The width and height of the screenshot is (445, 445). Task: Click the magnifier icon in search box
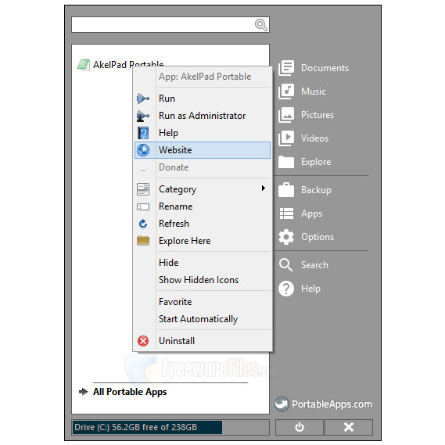260,25
